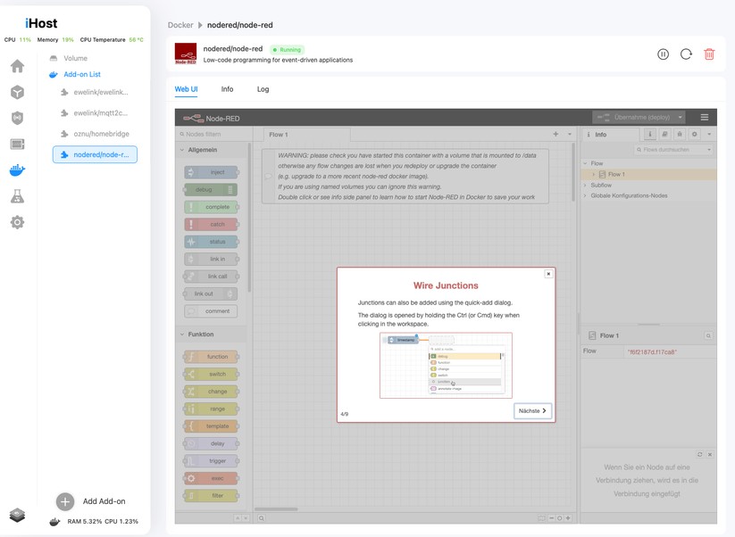Select the inject node in the palette
Image resolution: width=735 pixels, height=537 pixels.
click(x=212, y=171)
